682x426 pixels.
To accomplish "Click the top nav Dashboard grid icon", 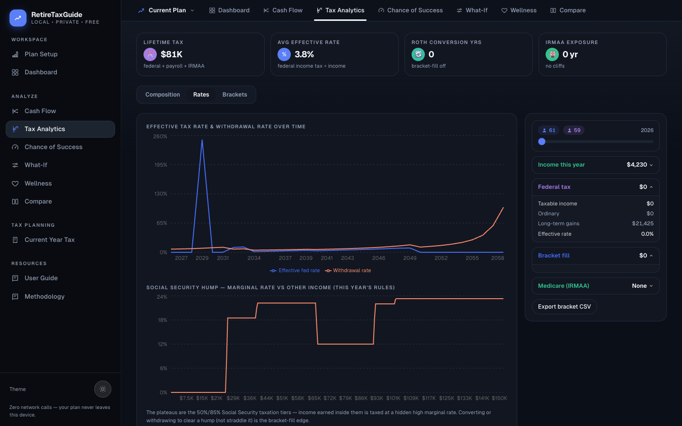I will [x=212, y=10].
